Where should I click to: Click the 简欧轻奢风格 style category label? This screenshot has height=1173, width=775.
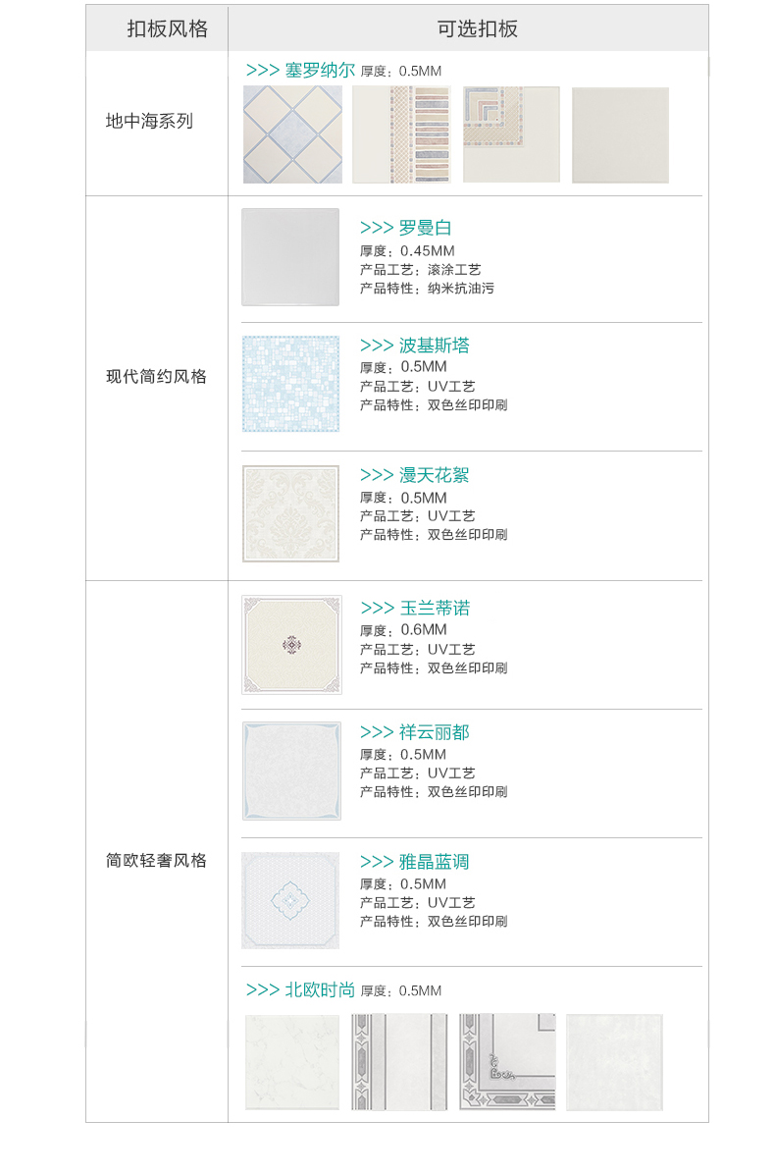[157, 861]
